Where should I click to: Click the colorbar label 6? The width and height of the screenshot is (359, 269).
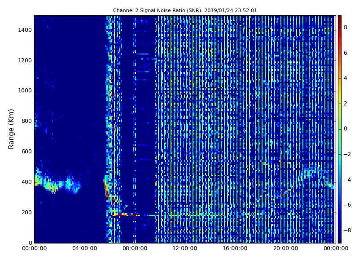(x=346, y=53)
